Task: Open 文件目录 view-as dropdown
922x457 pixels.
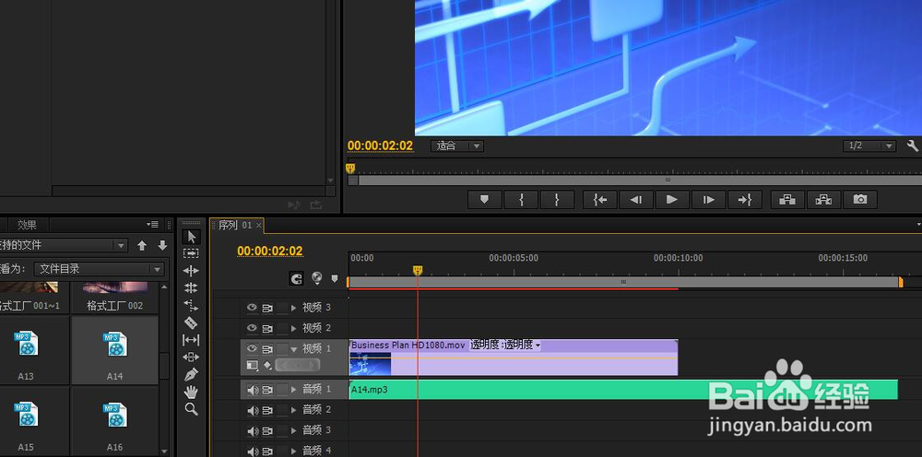Action: [x=99, y=269]
